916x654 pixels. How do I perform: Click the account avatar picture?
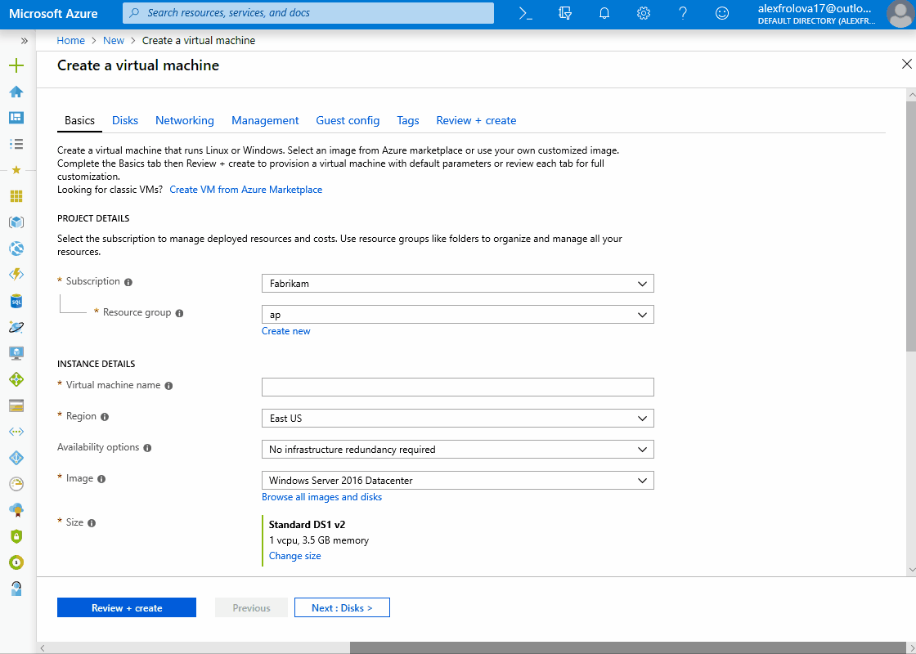click(900, 13)
